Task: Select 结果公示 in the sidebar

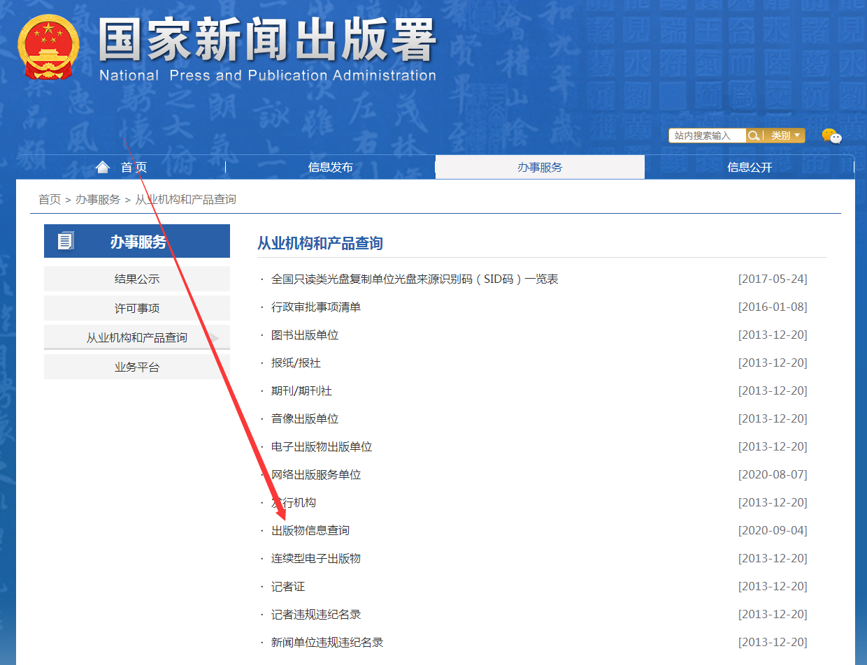Action: 137,279
